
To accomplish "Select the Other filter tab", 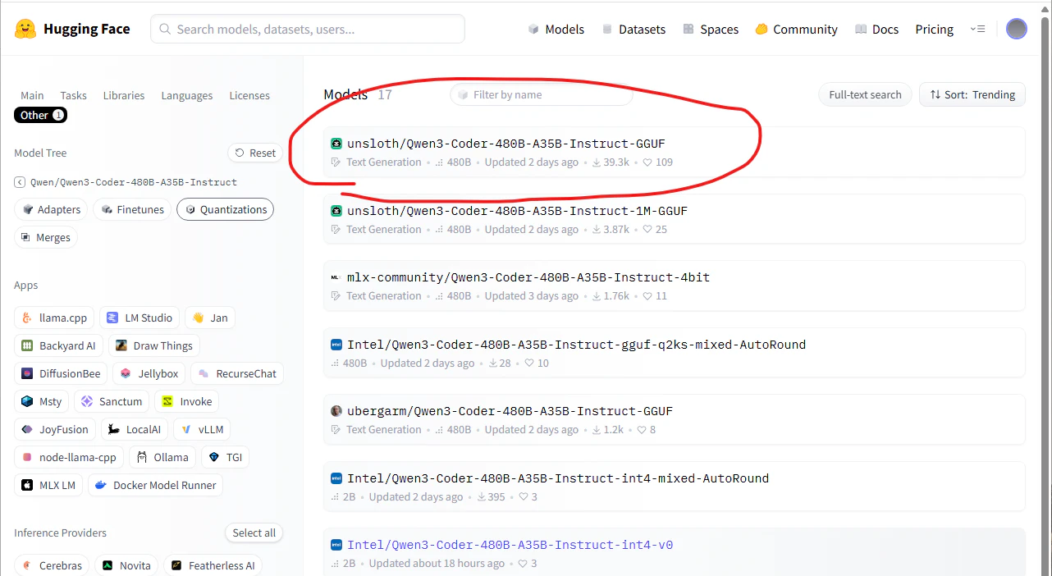I will (40, 115).
